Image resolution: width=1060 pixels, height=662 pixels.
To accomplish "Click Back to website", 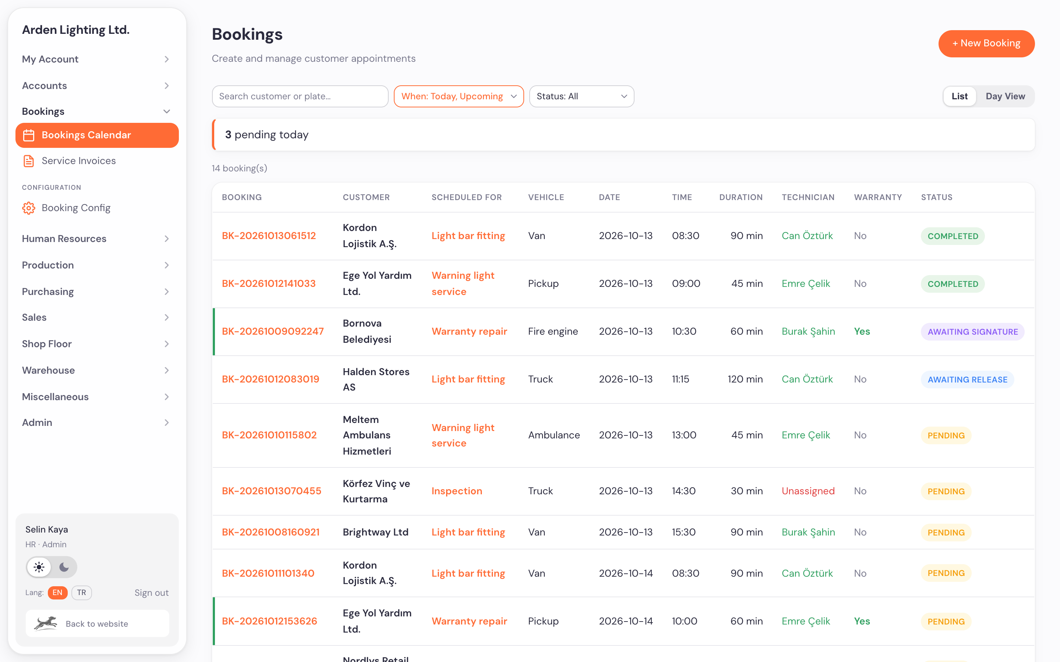I will (97, 623).
